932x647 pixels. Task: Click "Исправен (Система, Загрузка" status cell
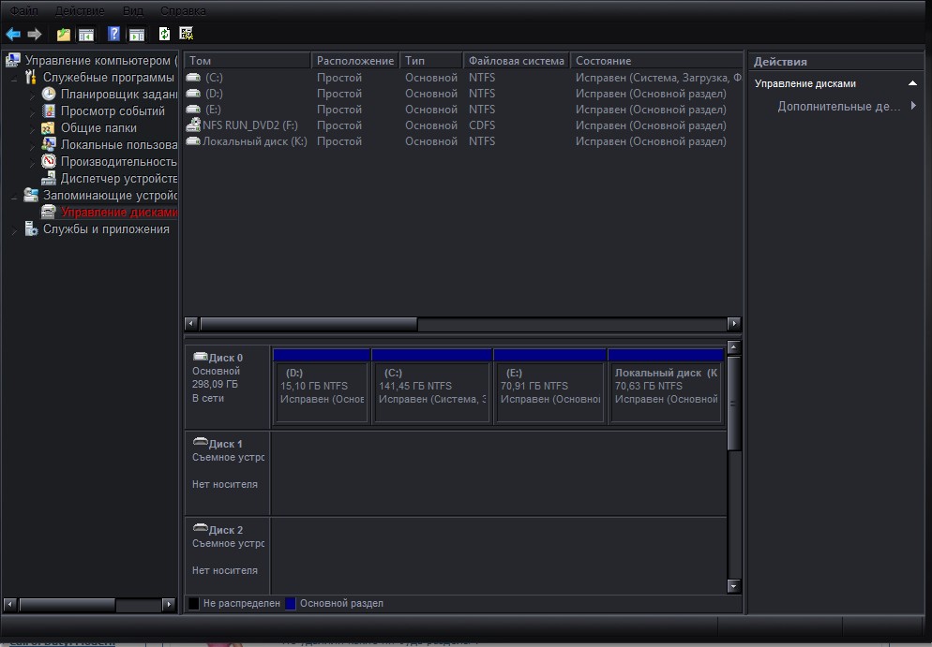click(x=658, y=77)
